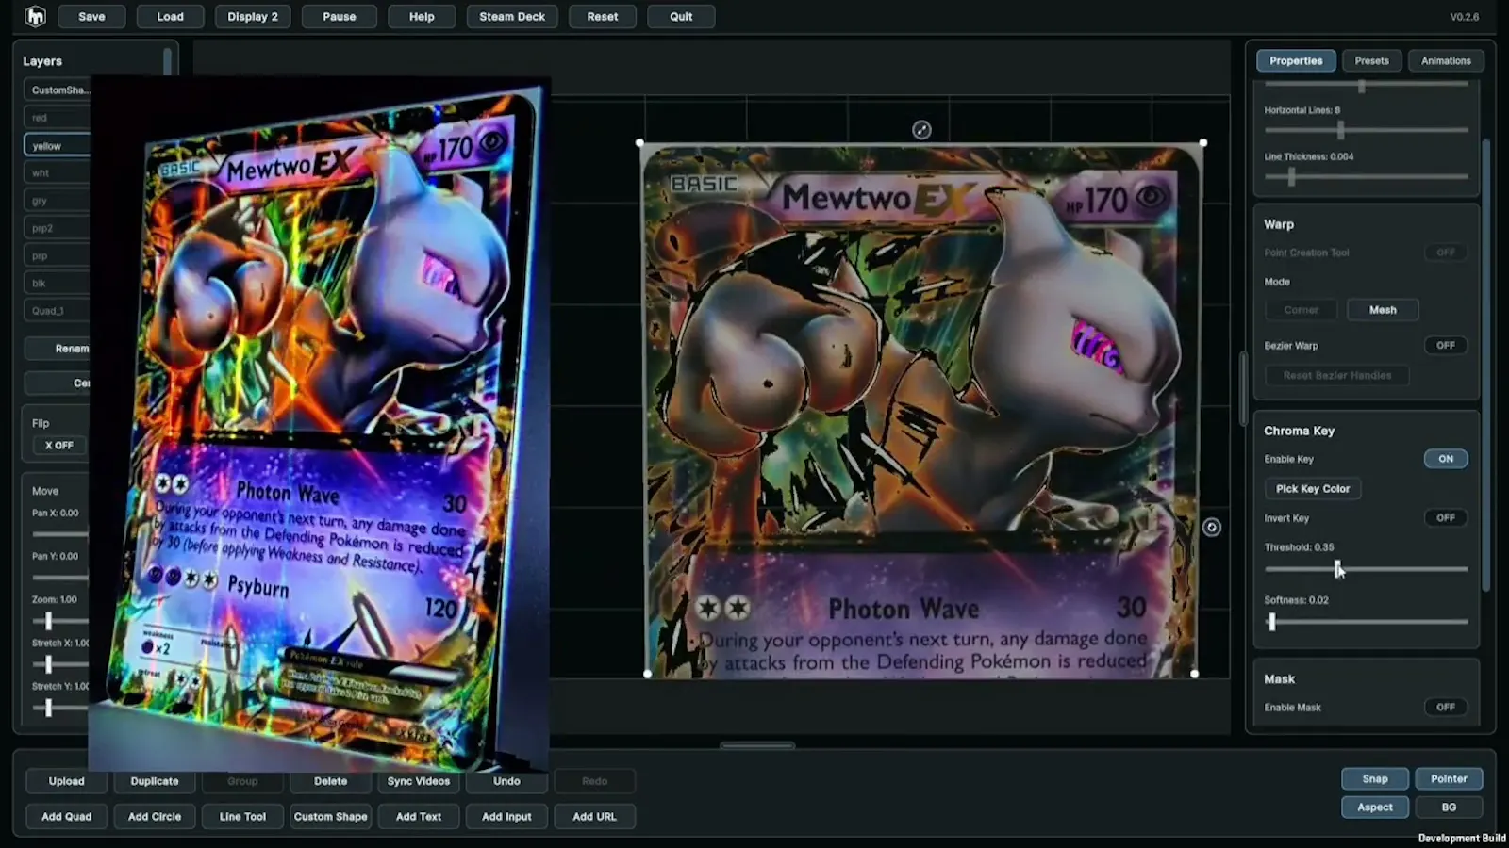Click the top-left corner handle of quad
The height and width of the screenshot is (848, 1509).
point(640,143)
